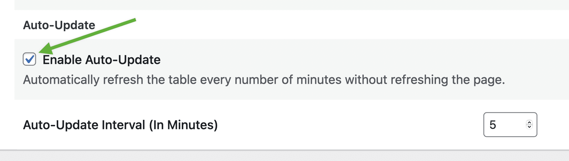This screenshot has height=161, width=569.
Task: Select the word "Interval" in the settings label
Action: (123, 125)
